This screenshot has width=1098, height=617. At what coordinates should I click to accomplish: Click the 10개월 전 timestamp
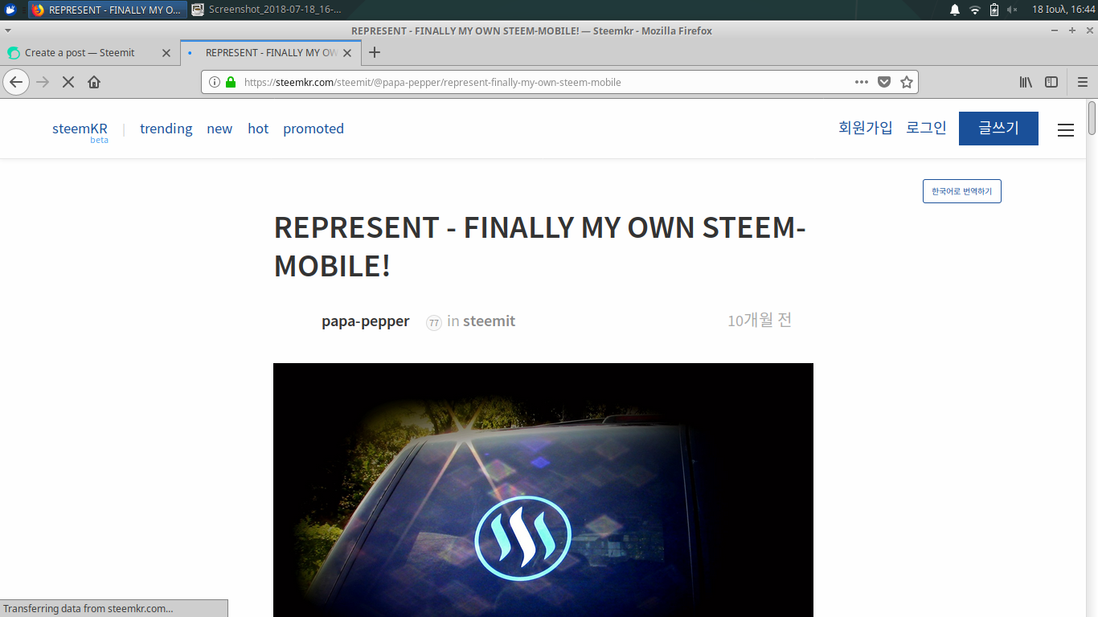click(x=760, y=320)
